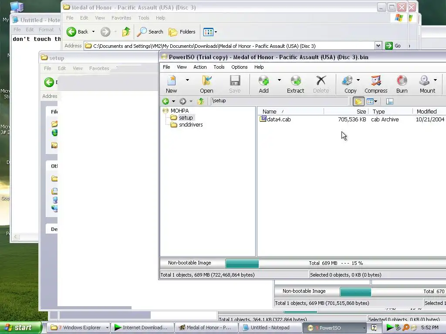The image size is (446, 334).
Task: Click the Extract icon in PowerISO
Action: [296, 84]
